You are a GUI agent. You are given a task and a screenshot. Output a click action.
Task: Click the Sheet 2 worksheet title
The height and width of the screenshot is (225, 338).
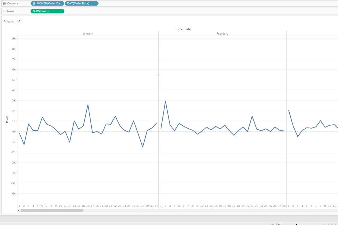pyautogui.click(x=12, y=22)
